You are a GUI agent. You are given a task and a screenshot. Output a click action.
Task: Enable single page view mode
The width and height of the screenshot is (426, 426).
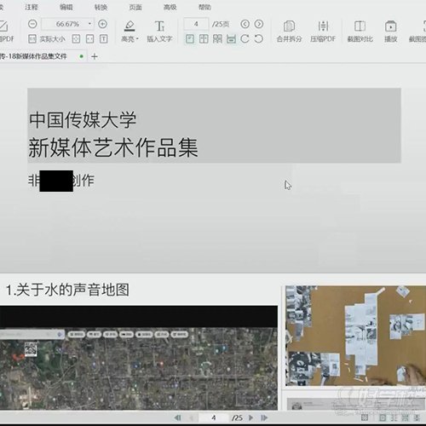pos(190,38)
